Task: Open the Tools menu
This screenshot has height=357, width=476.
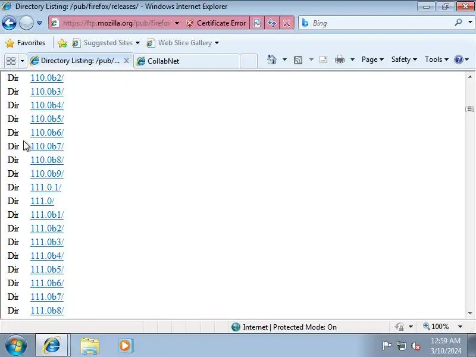Action: [x=437, y=59]
